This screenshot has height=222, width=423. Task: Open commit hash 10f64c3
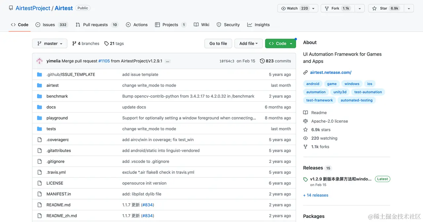pyautogui.click(x=227, y=61)
